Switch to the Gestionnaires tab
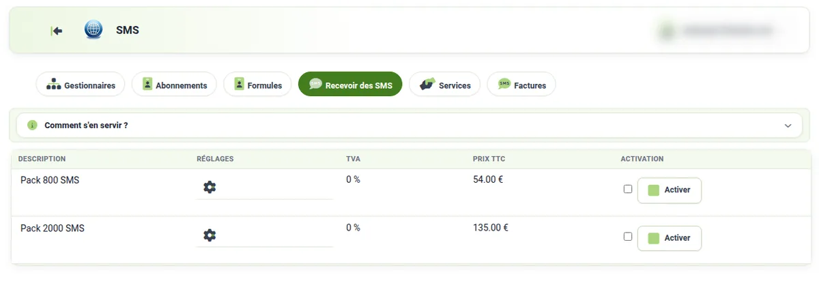 tap(81, 85)
